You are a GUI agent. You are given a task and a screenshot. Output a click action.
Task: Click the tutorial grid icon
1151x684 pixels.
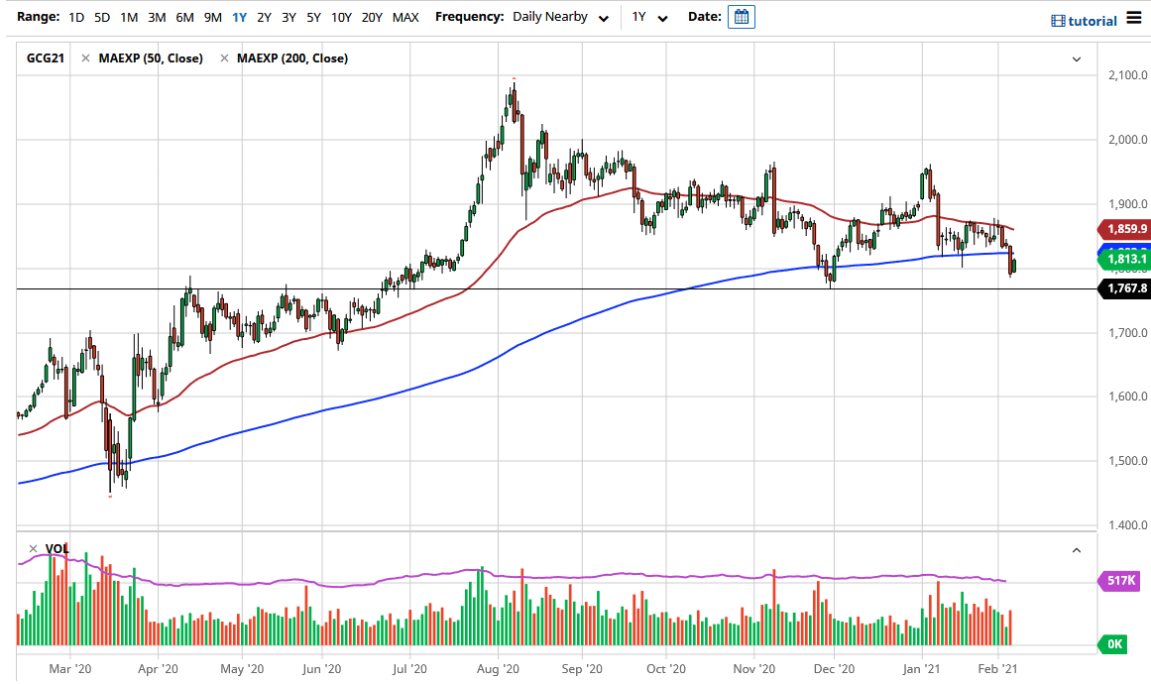coord(1057,20)
